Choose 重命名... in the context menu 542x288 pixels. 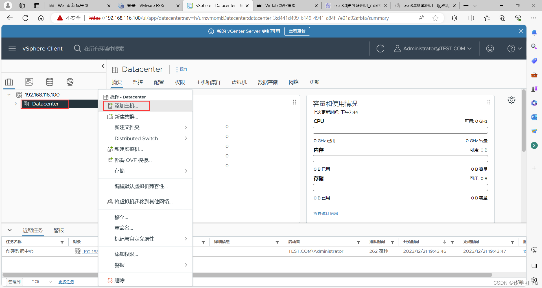point(145,228)
